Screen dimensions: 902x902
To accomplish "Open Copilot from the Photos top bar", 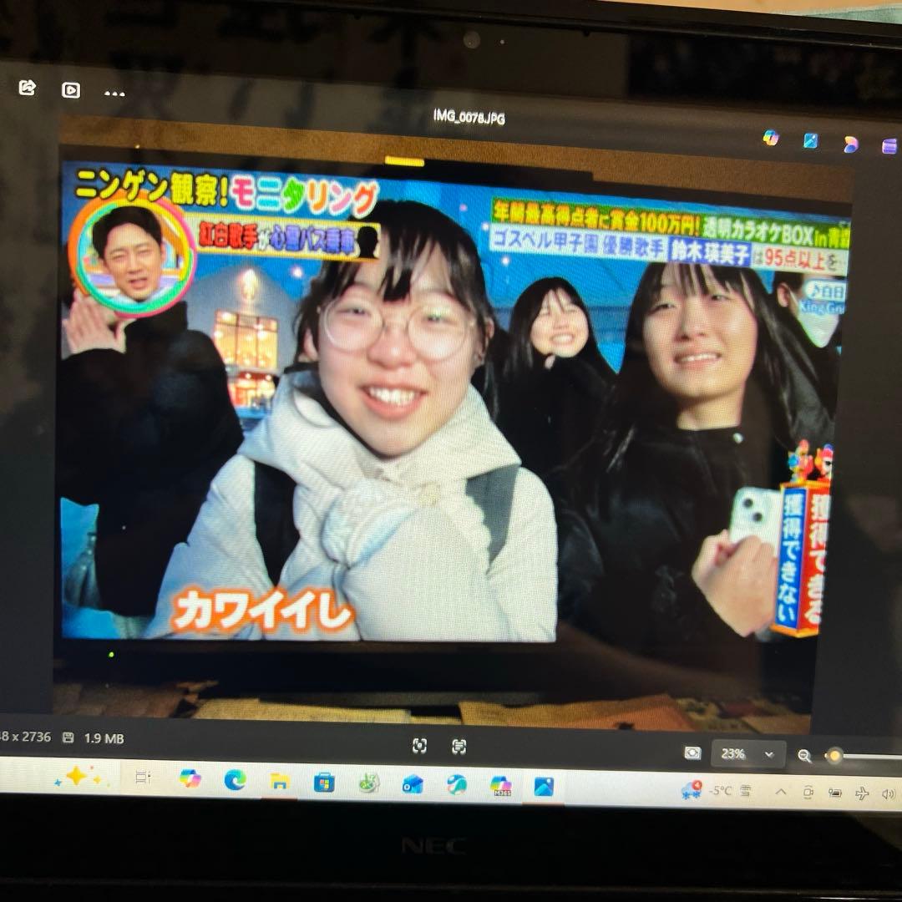I will click(x=771, y=138).
